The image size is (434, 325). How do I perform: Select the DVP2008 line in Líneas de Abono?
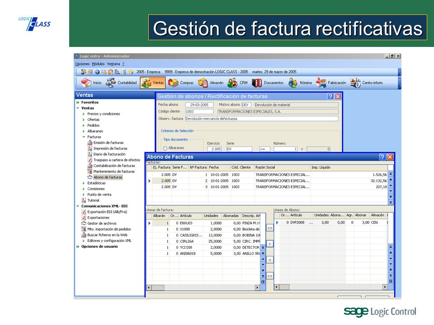click(x=331, y=223)
